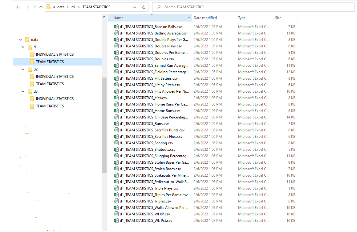Select Sacrifice Flies.csv file icon
357x232 pixels.
coord(116,137)
